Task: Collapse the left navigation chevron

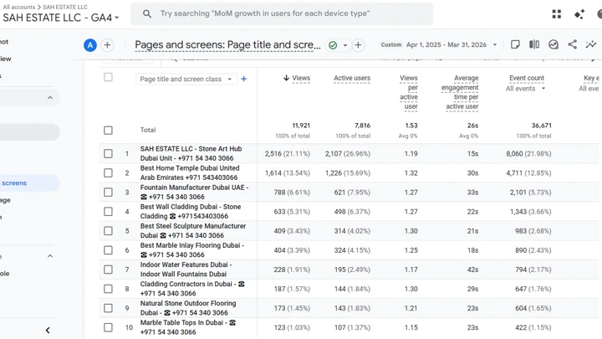Action: coord(48,330)
